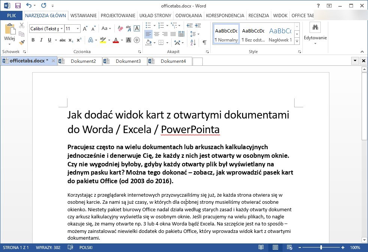Switch to WSTAWIANIE ribbon tab
Image resolution: width=368 pixels, height=252 pixels.
(x=84, y=15)
